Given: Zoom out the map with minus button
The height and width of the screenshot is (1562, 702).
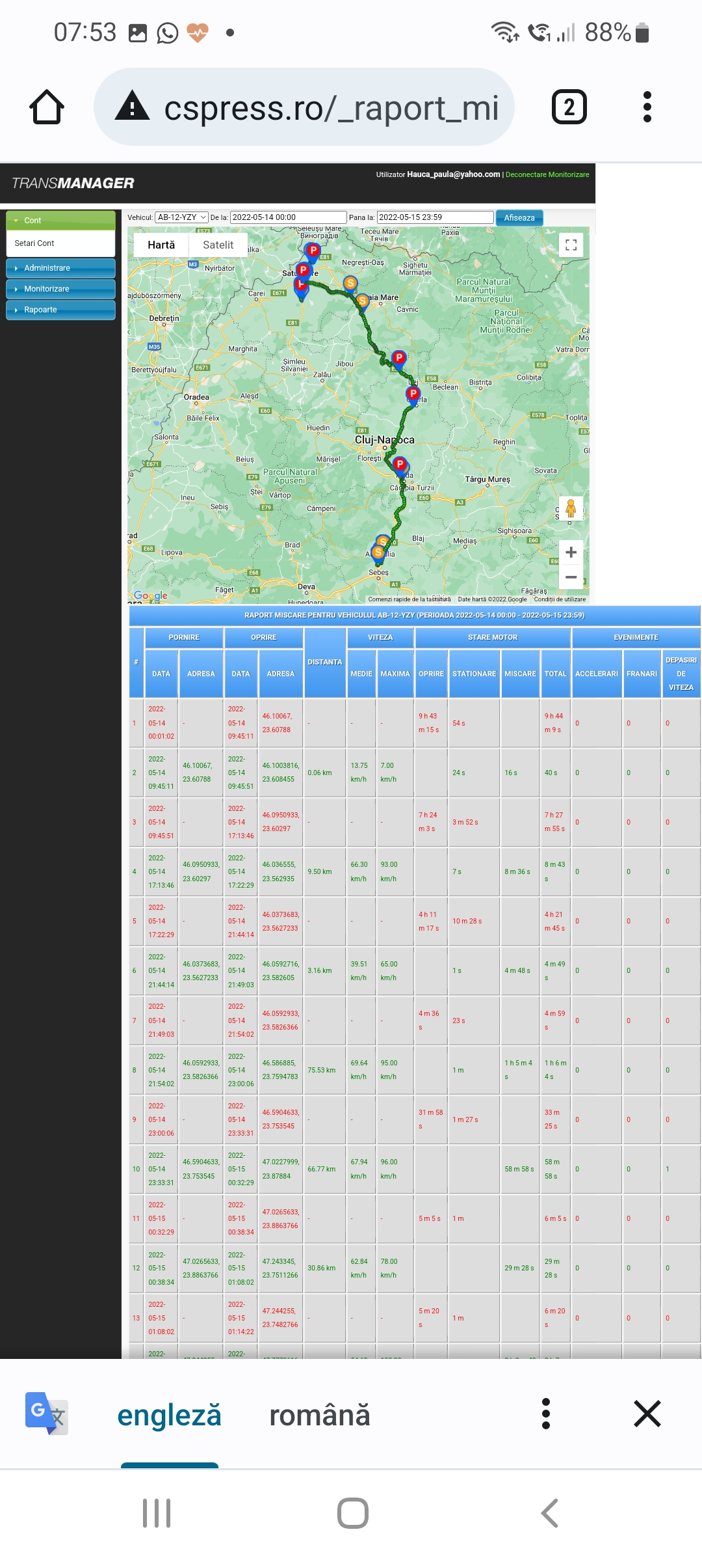Looking at the screenshot, I should pos(571,577).
